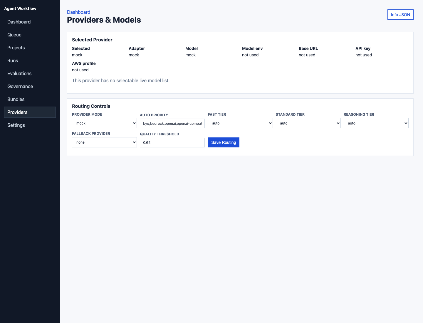Image resolution: width=423 pixels, height=323 pixels.
Task: Open the Fallback Provider dropdown
Action: tap(104, 142)
